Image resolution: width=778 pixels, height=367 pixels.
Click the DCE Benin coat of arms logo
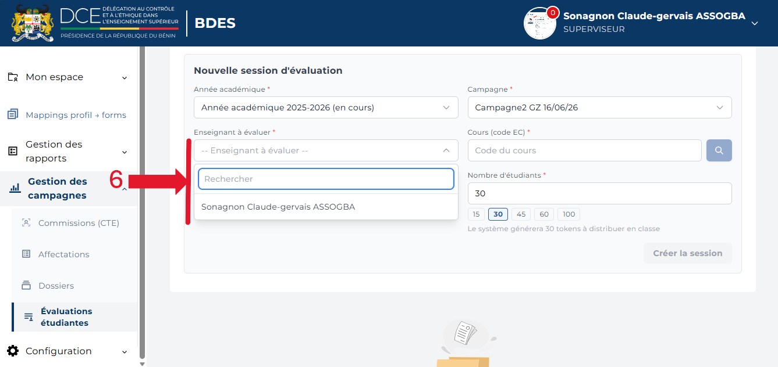(x=33, y=23)
